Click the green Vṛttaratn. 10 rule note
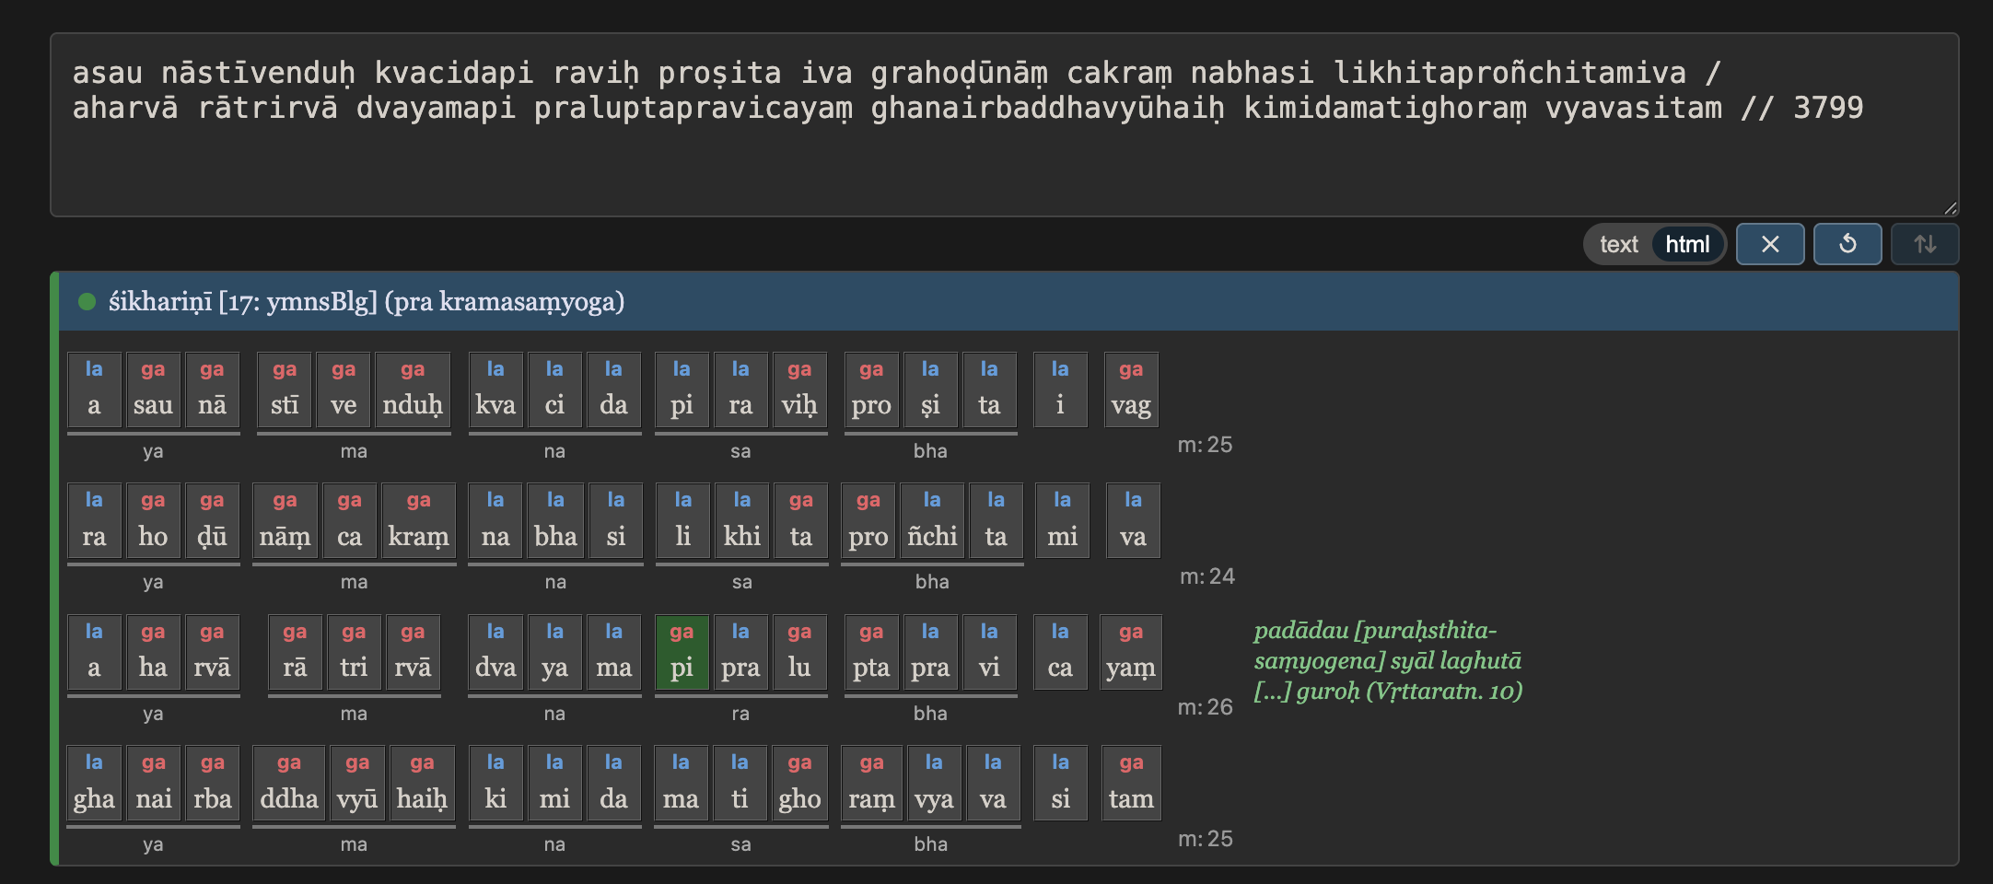 1387,661
